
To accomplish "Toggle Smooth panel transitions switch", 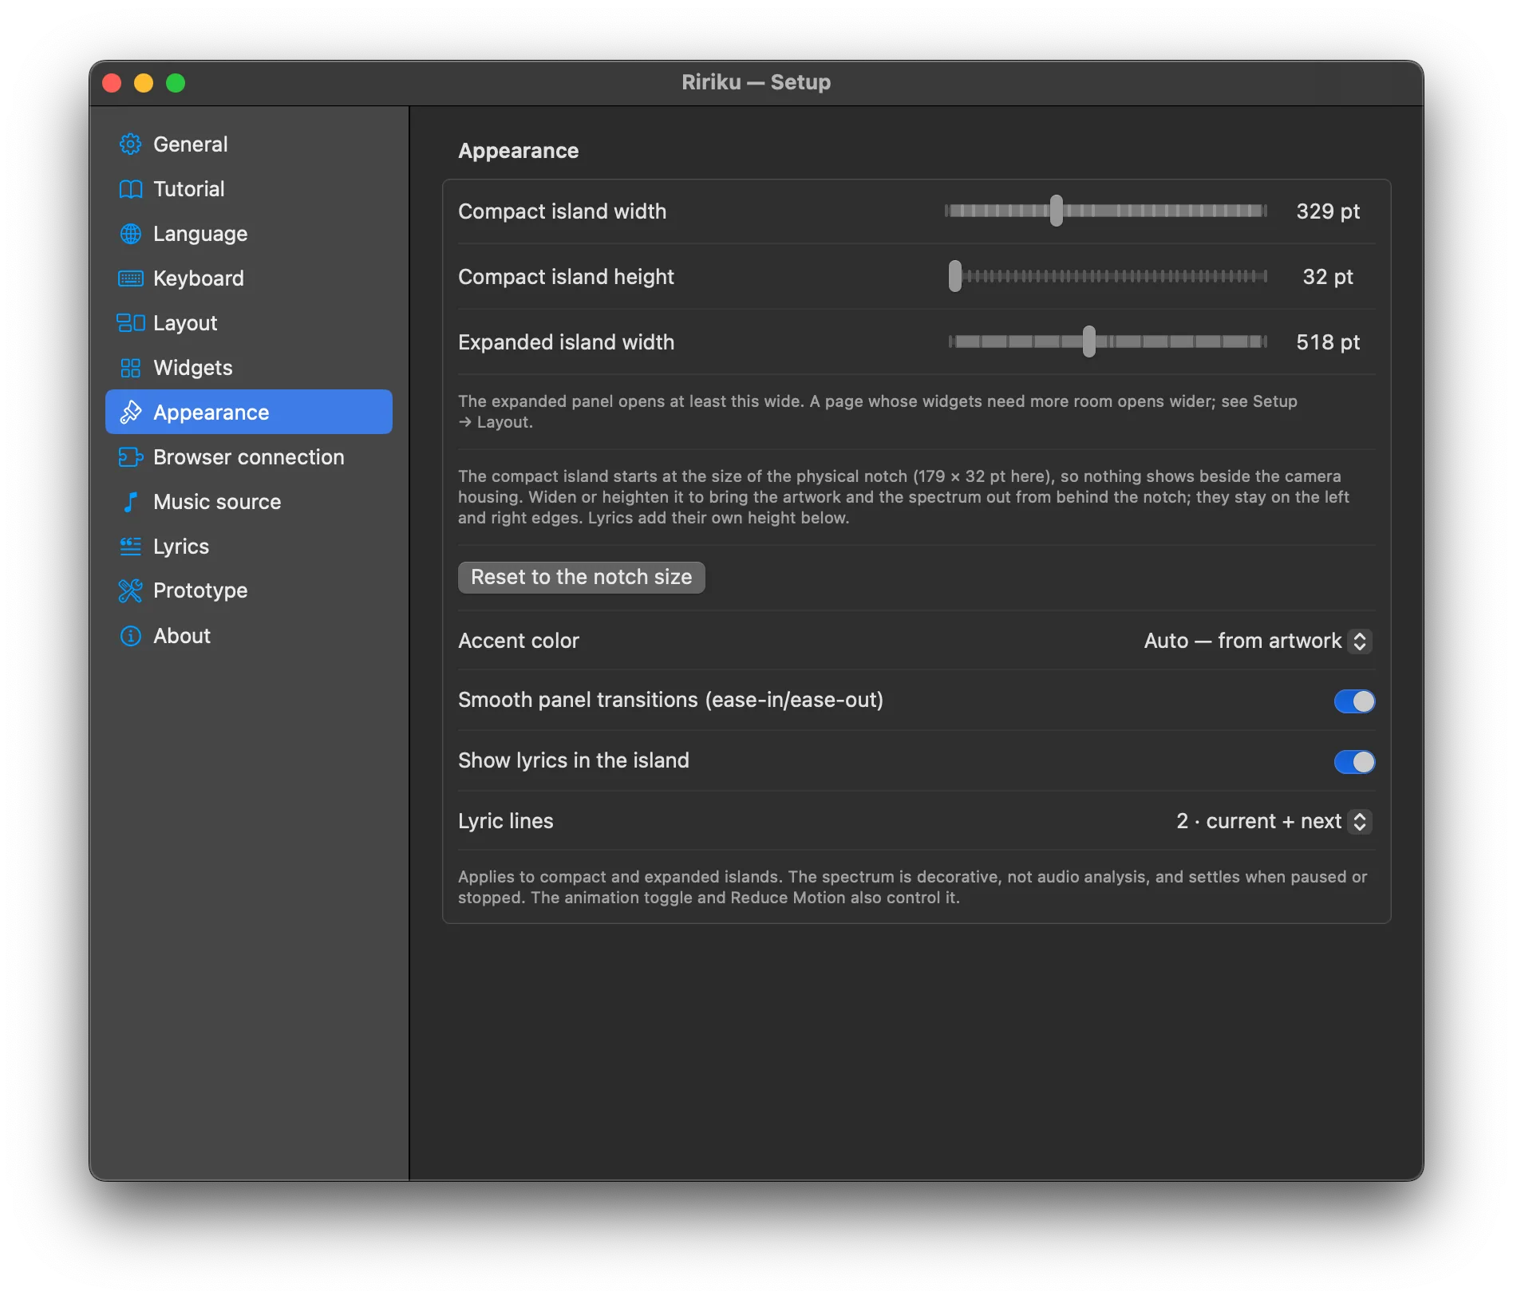I will coord(1354,701).
